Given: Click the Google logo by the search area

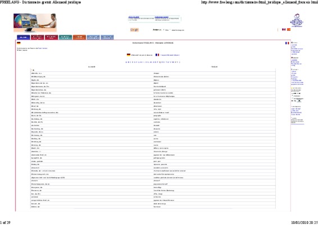Looking at the screenshot, I should pyautogui.click(x=134, y=30).
